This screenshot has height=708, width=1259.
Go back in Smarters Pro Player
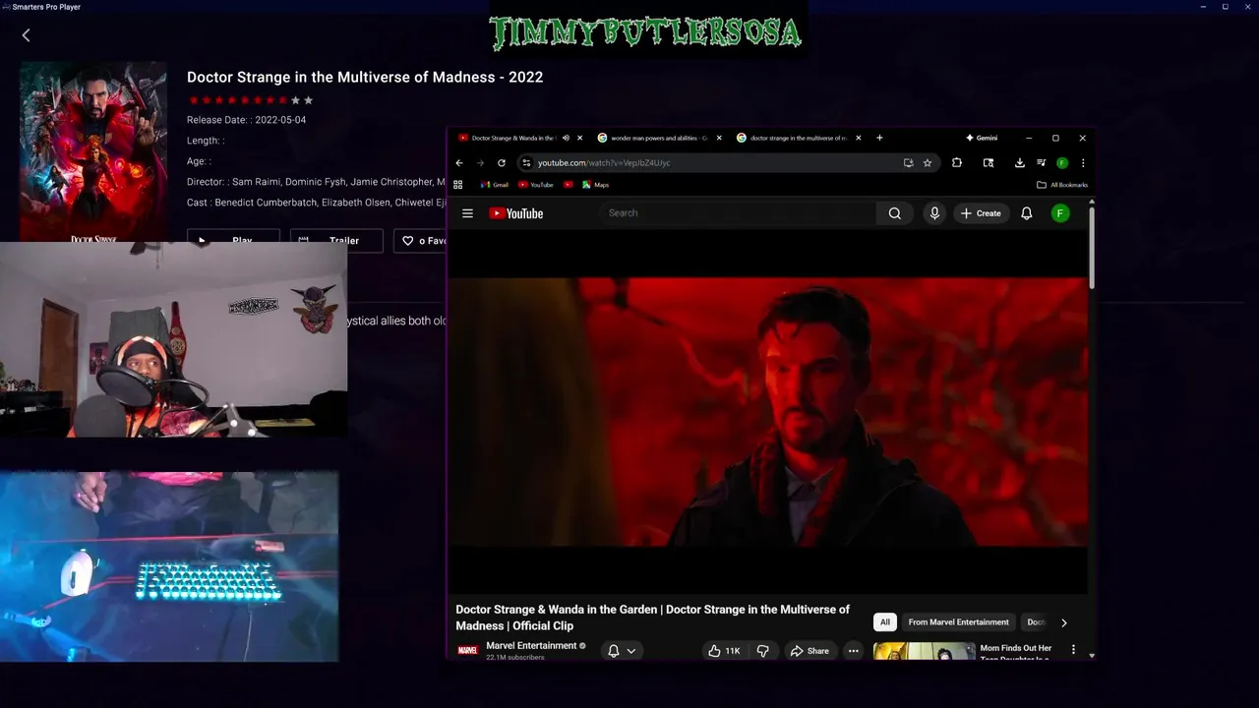[26, 35]
